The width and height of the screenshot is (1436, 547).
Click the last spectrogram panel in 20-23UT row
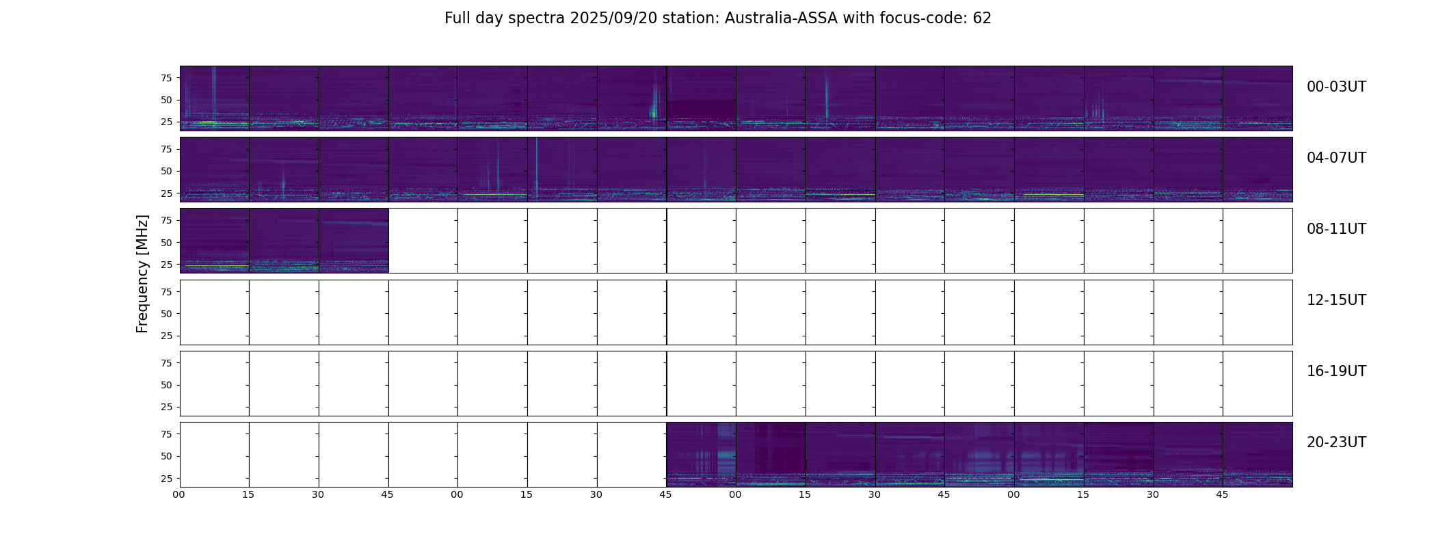(1258, 454)
